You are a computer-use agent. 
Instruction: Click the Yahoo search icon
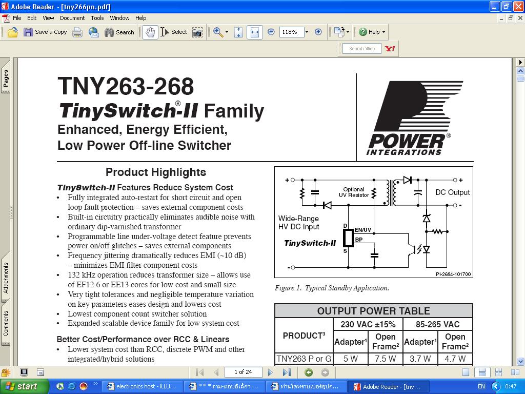390,49
